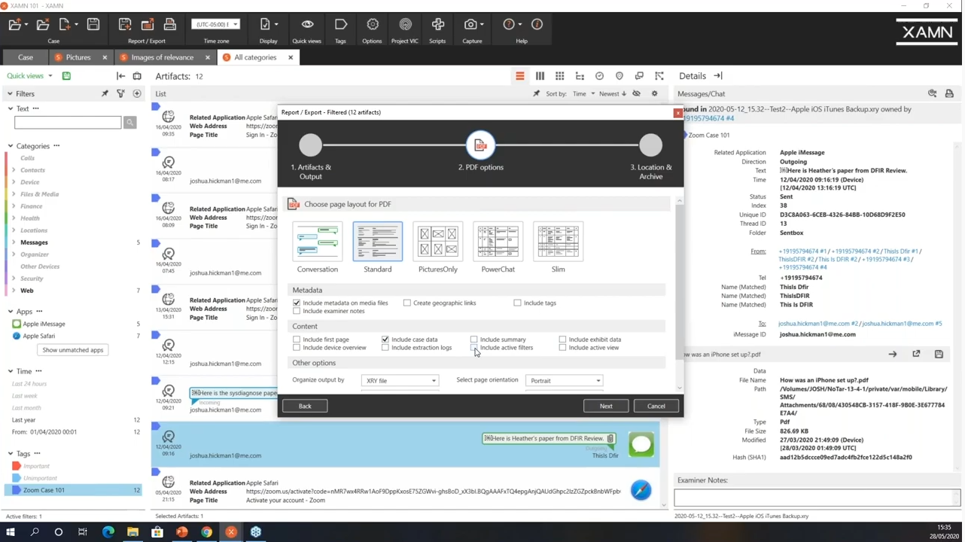Viewport: 965px width, 542px height.
Task: Open the Scripts toolbar icon
Action: pos(437,25)
